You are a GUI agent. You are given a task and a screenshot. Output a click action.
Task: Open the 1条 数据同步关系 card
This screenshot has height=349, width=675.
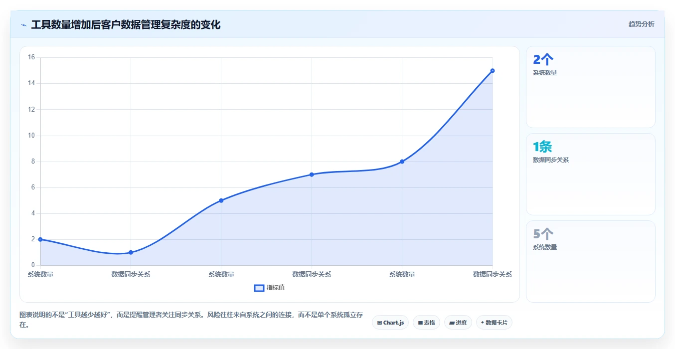tap(590, 174)
